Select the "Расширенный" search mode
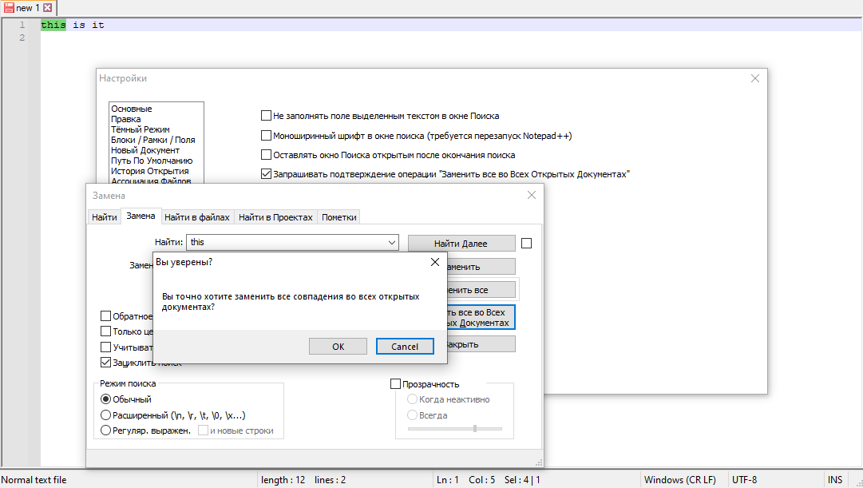Viewport: 863px width, 488px height. 105,415
